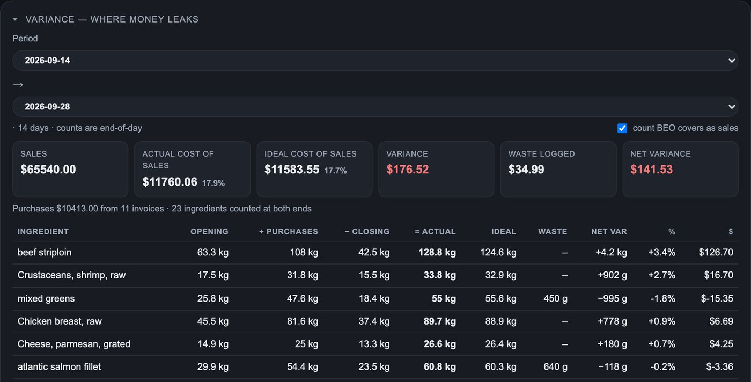751x382 pixels.
Task: Click the = Actual column header
Action: (x=435, y=232)
